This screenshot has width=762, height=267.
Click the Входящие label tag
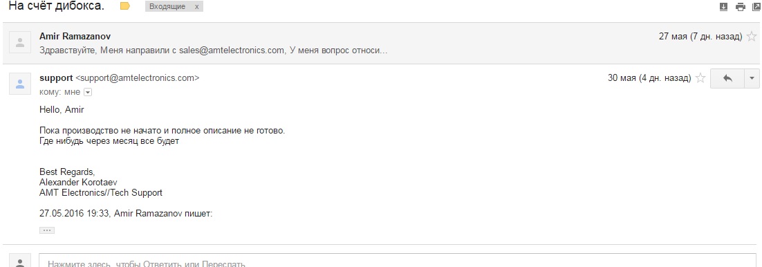[x=167, y=7]
